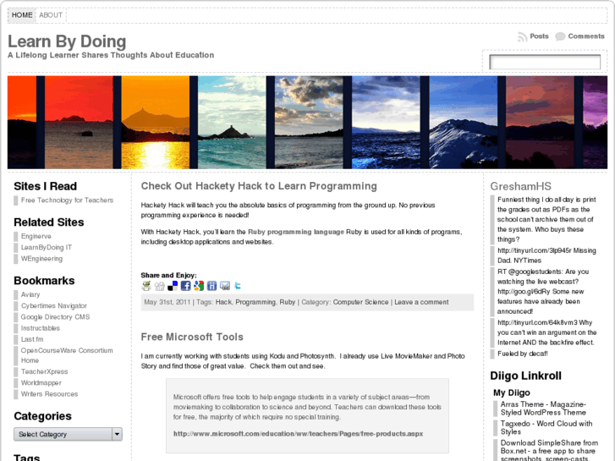Image resolution: width=615 pixels, height=461 pixels.
Task: Open the Cybertimes Navigator bookmark
Action: (x=54, y=305)
